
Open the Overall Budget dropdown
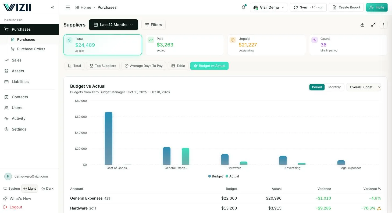pos(364,87)
